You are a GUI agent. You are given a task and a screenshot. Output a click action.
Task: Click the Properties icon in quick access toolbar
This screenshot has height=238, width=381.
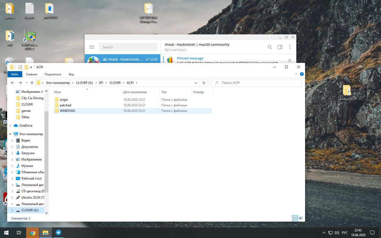[x=20, y=67]
